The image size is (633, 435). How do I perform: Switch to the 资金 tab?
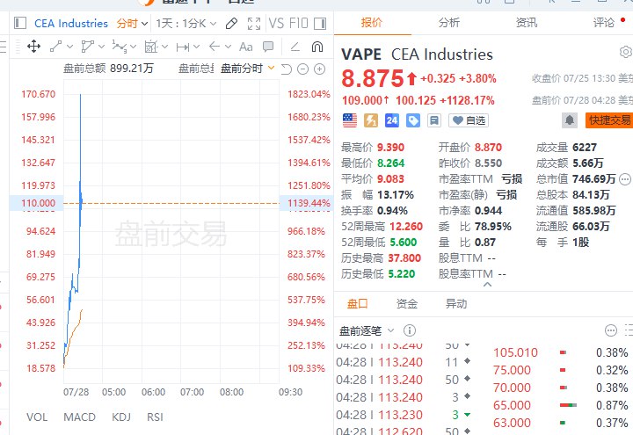point(407,303)
